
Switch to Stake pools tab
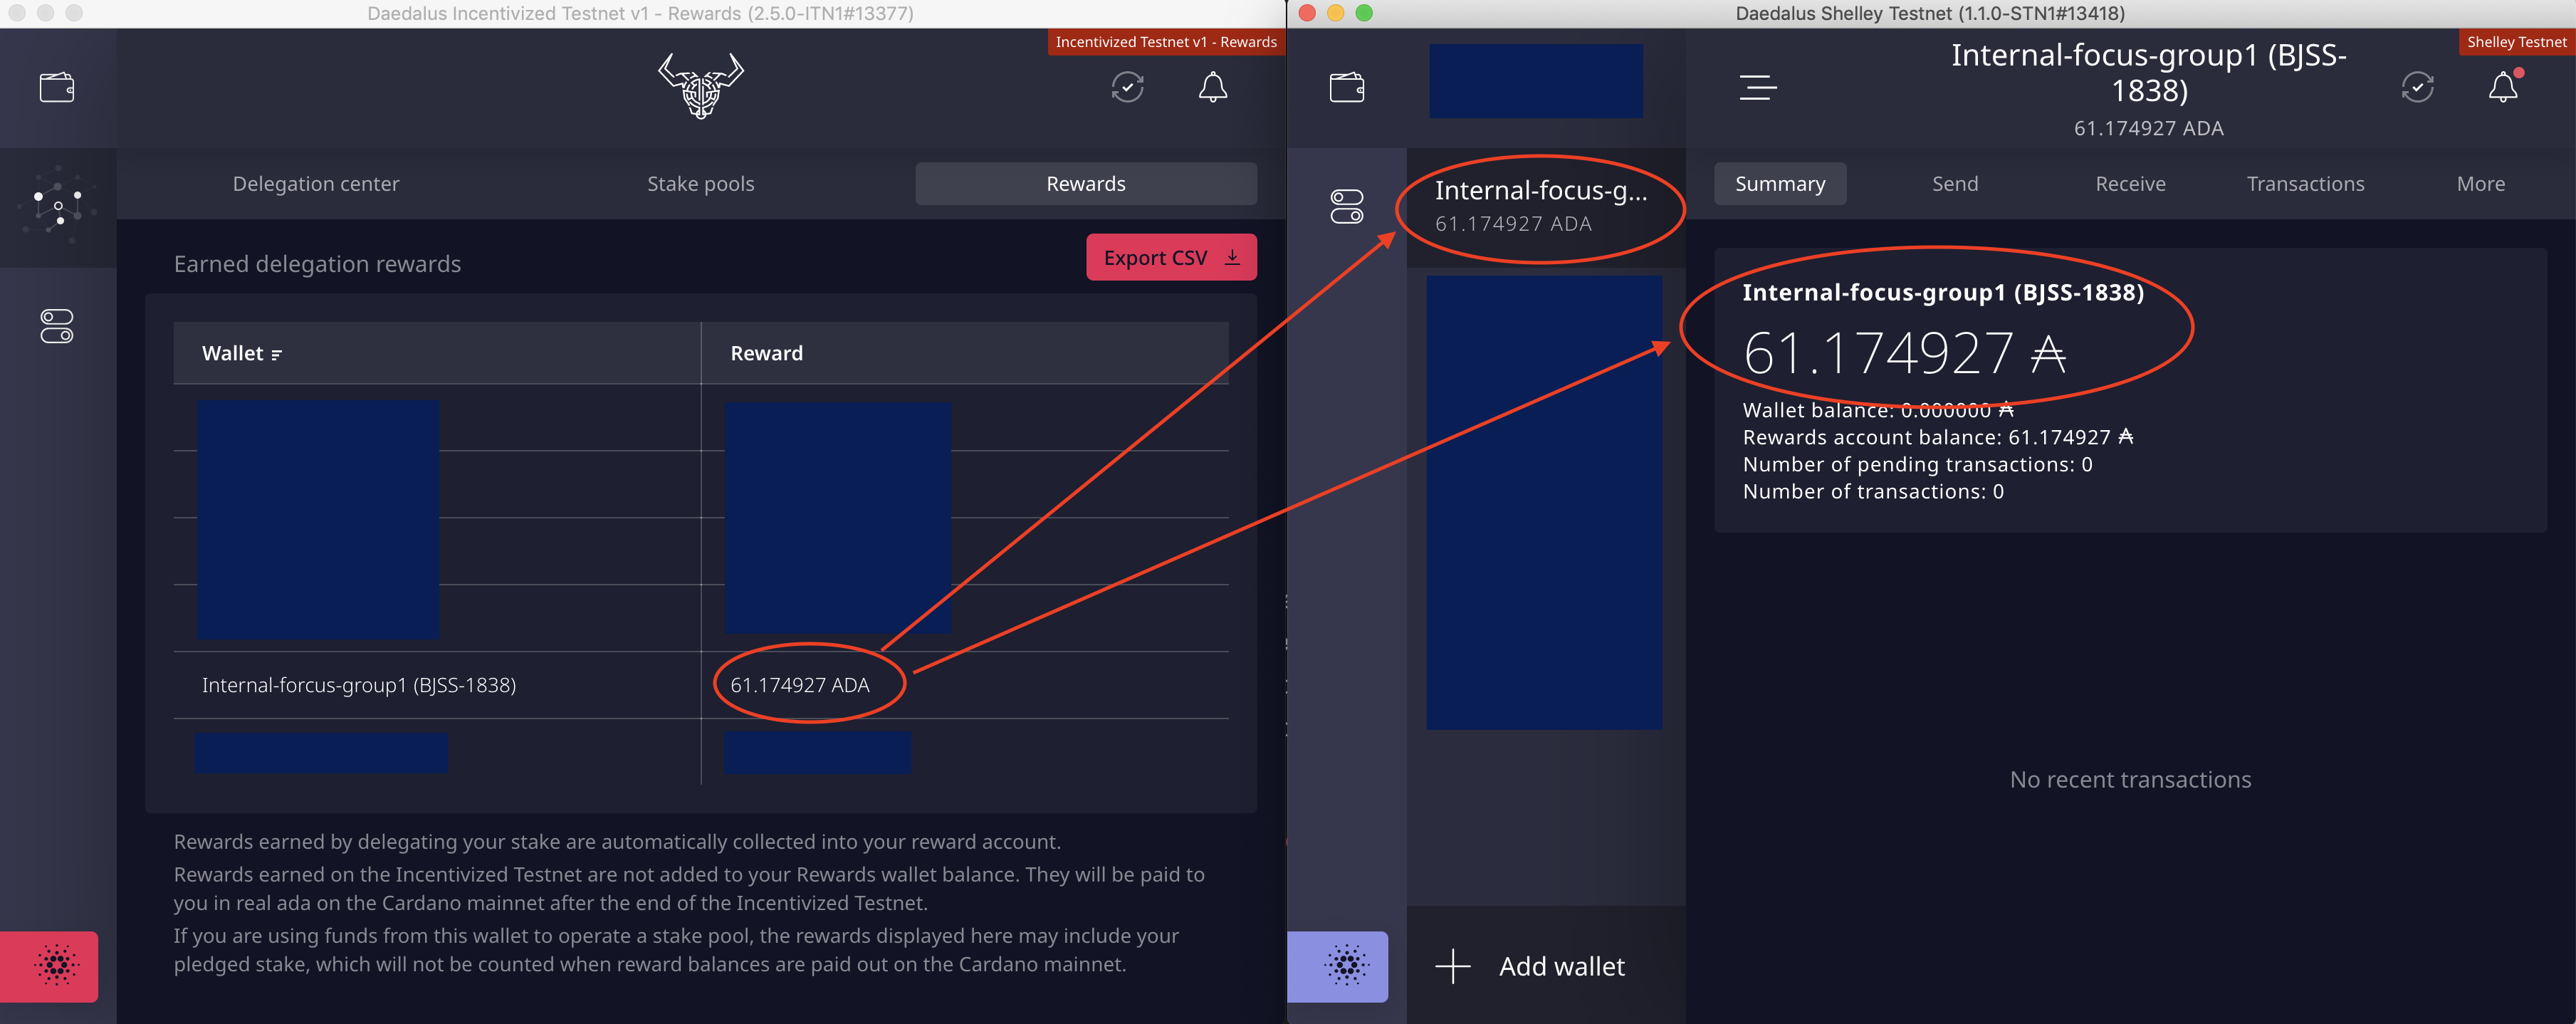[x=700, y=184]
